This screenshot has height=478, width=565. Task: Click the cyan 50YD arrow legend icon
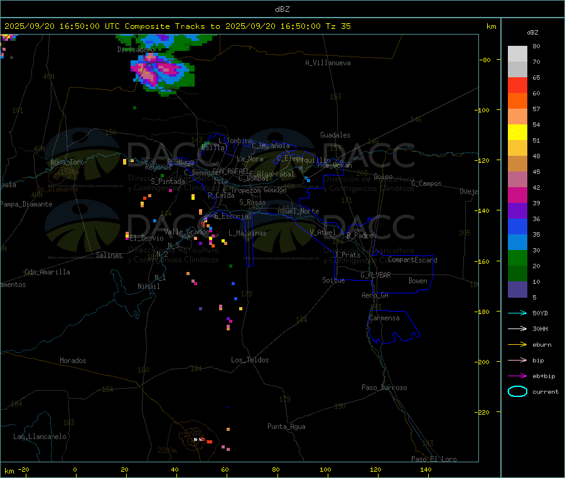(x=517, y=313)
